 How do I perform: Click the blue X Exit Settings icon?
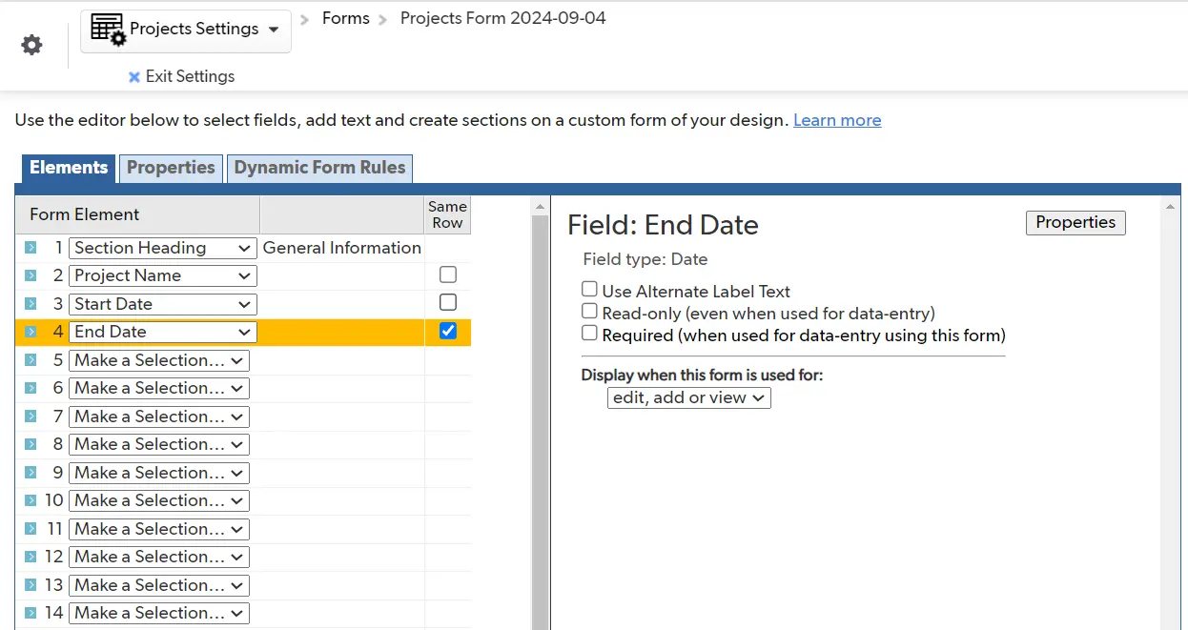pyautogui.click(x=134, y=77)
